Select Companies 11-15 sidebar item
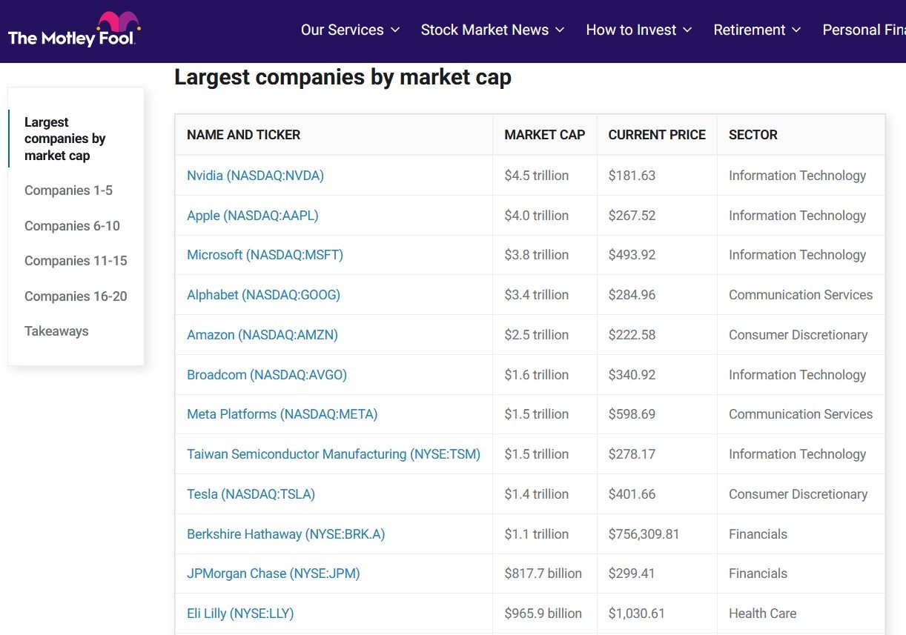The height and width of the screenshot is (635, 906). click(x=76, y=261)
